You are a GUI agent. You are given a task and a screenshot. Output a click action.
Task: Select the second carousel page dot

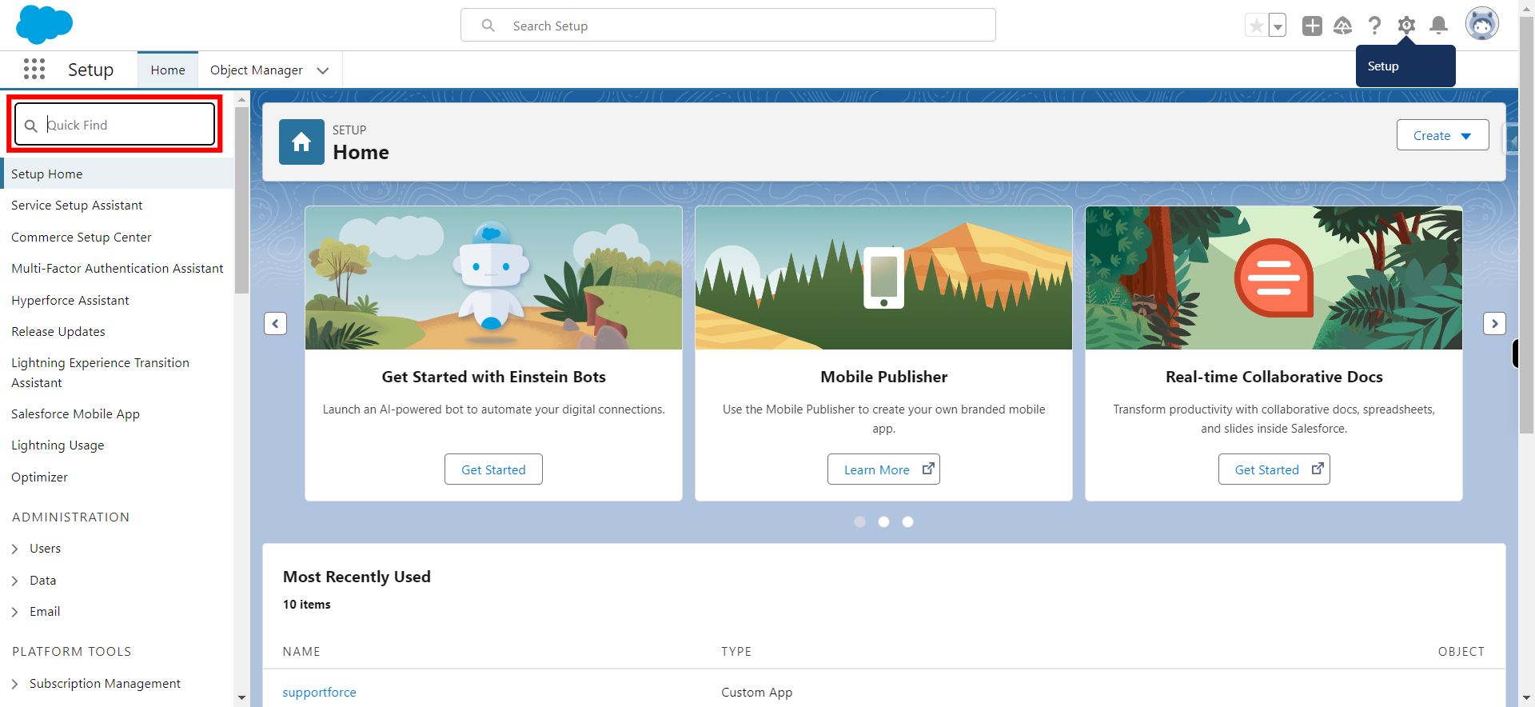coord(883,521)
